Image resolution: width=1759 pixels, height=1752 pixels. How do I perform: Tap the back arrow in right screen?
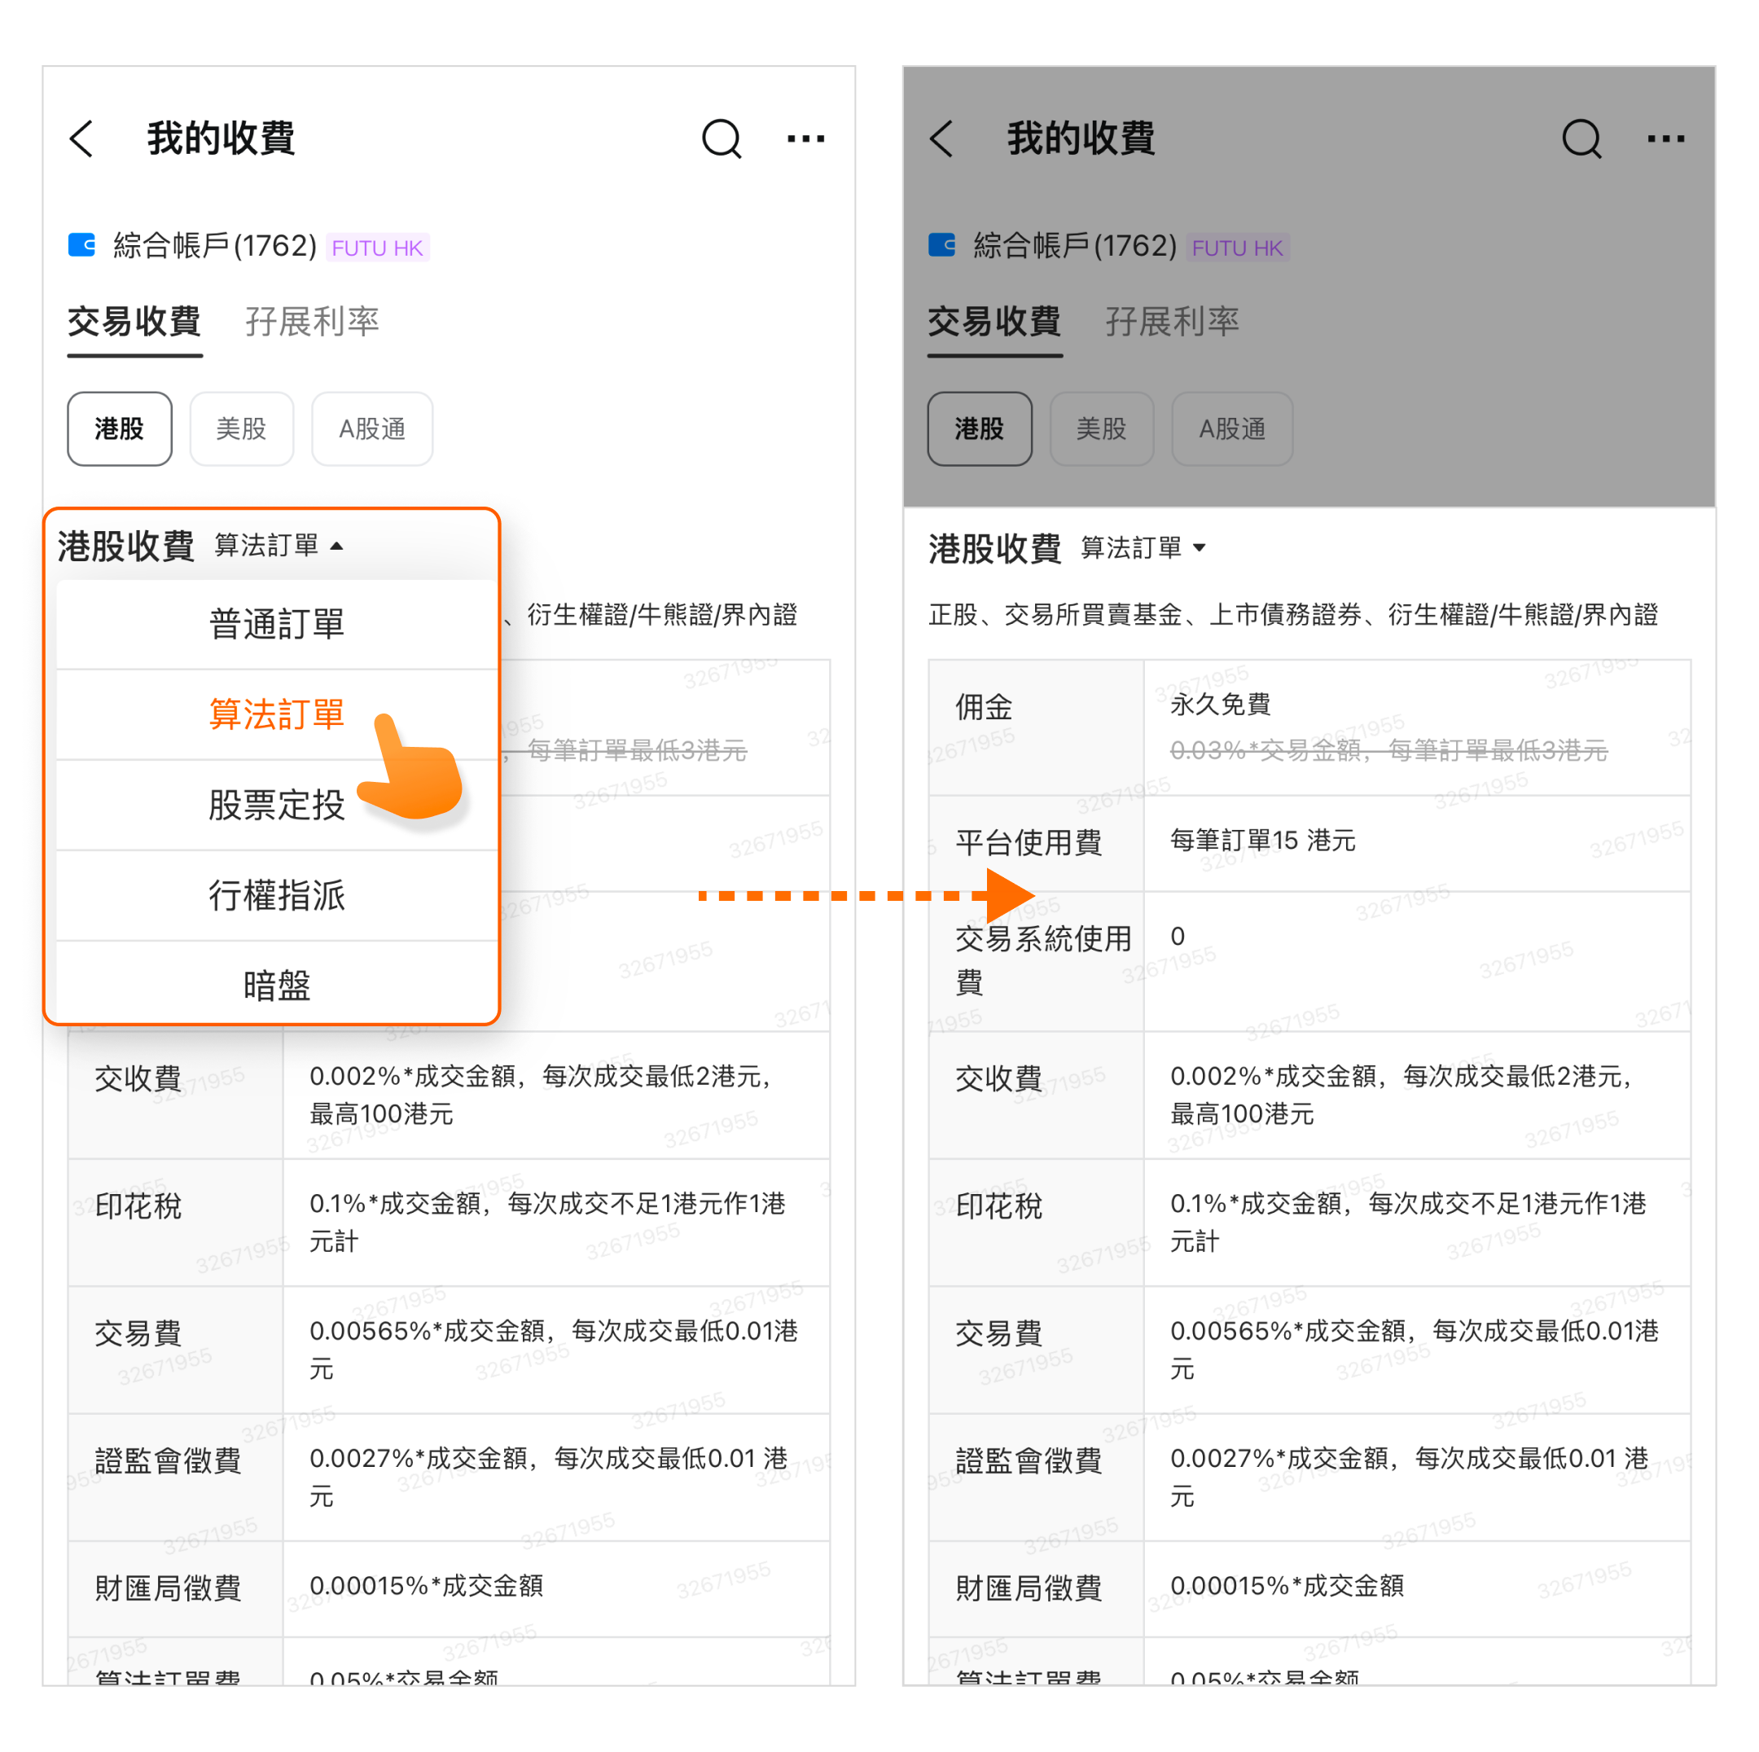[942, 139]
